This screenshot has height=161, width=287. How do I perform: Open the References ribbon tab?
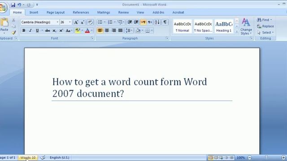[81, 13]
